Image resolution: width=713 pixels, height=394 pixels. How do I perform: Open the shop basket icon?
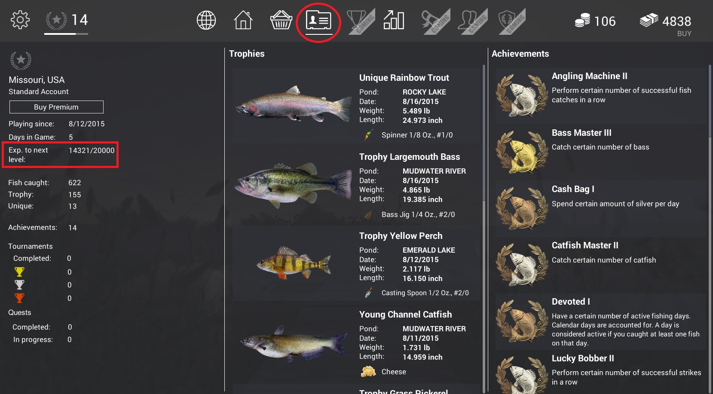coord(281,20)
